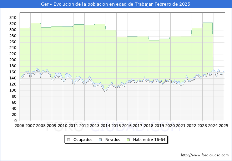Click the 2025 x-axis year label
Viewport: 232px width, 161px height.
(x=223, y=126)
